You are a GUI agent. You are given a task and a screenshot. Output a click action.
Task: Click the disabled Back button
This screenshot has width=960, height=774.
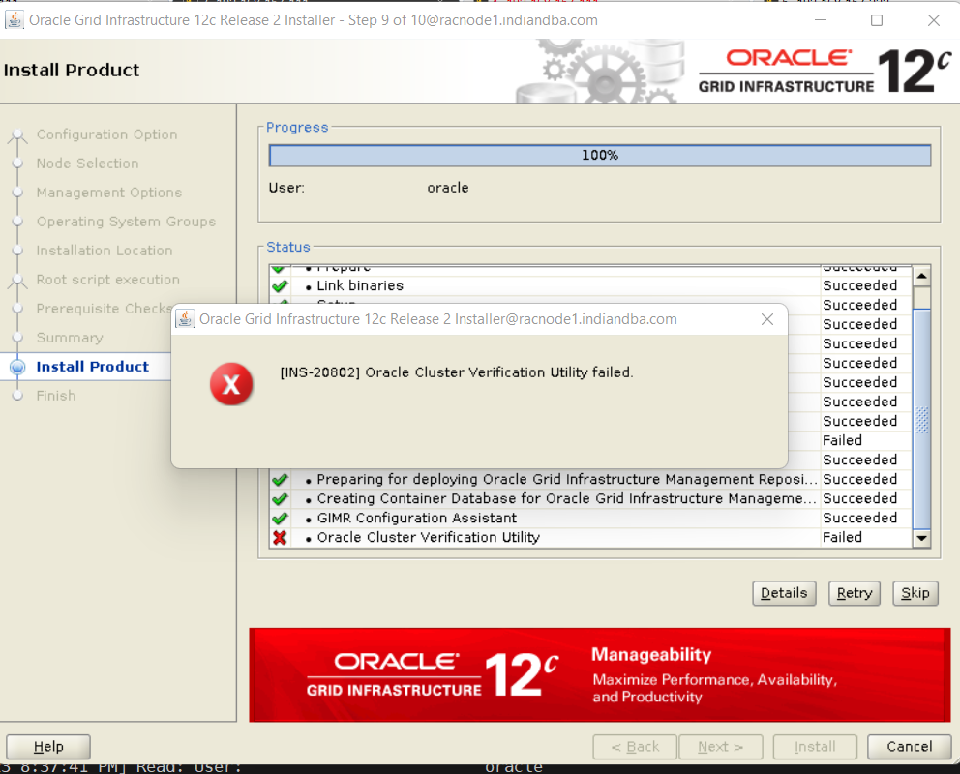635,747
